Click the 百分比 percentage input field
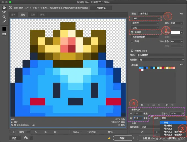This screenshot has height=142, width=187. pos(175,113)
